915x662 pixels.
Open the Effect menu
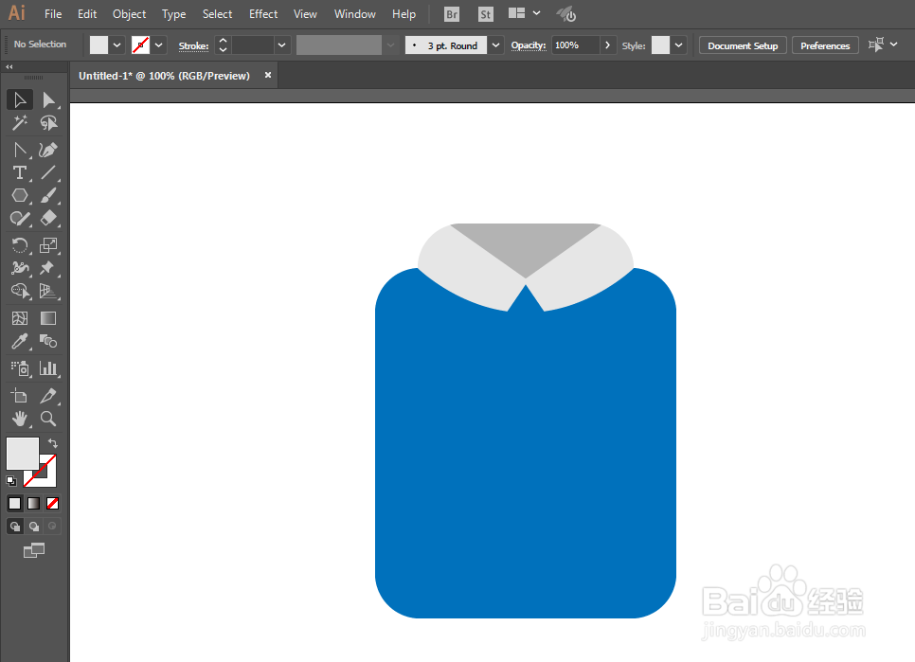click(x=263, y=14)
